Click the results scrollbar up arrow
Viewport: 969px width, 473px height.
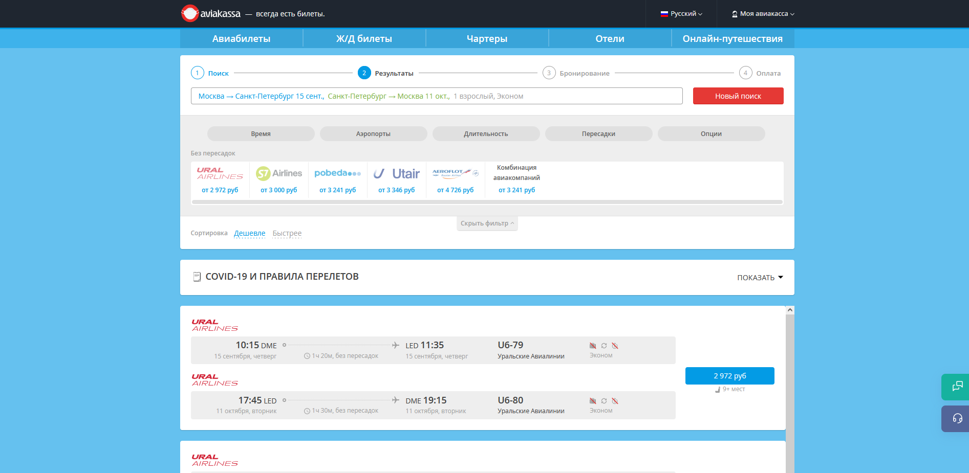pos(790,310)
